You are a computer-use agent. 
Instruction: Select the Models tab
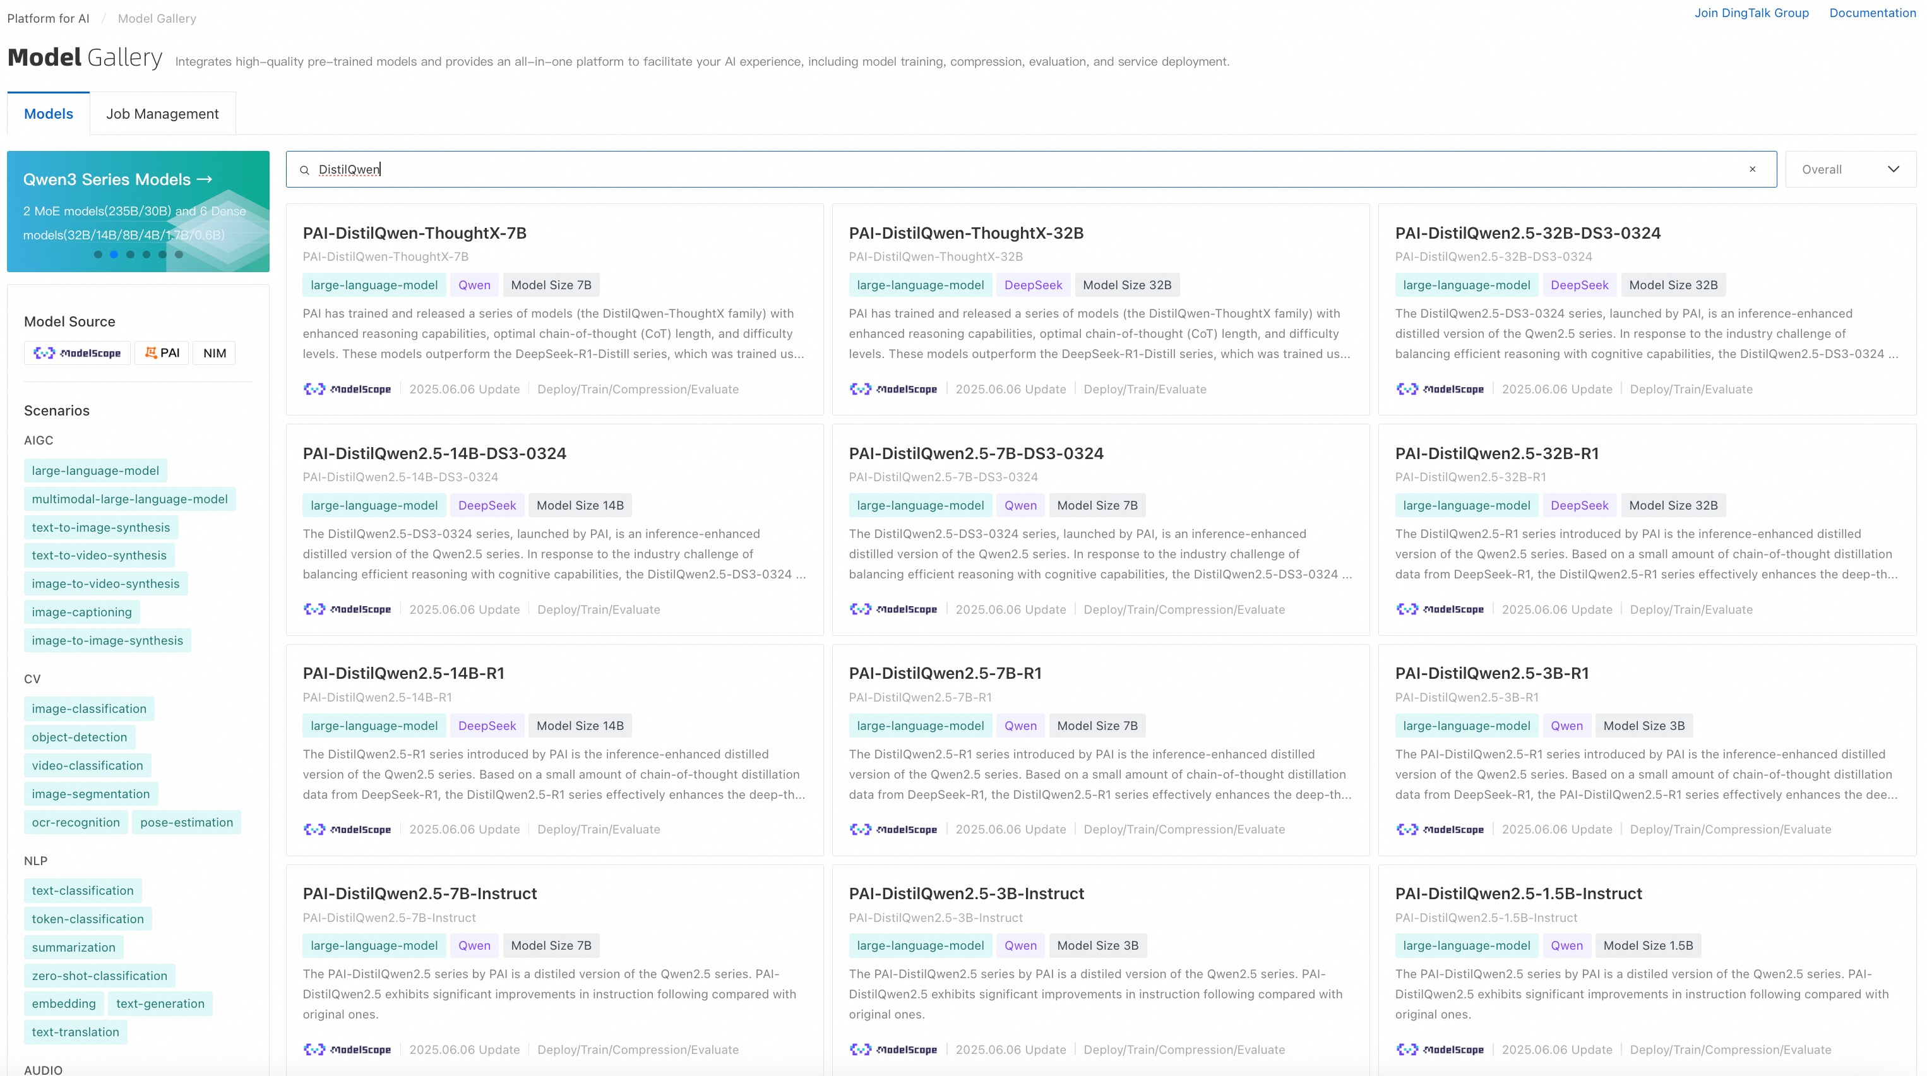coord(49,114)
